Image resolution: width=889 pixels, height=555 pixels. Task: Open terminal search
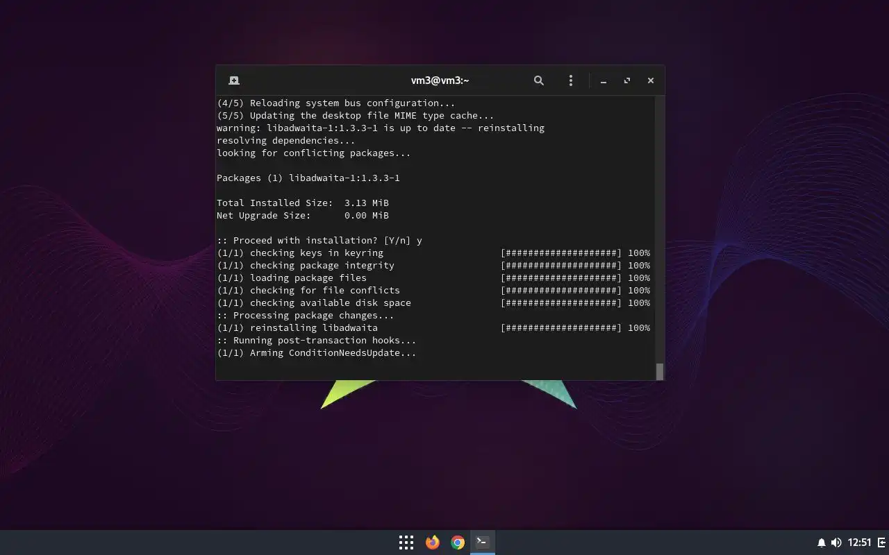pos(539,80)
